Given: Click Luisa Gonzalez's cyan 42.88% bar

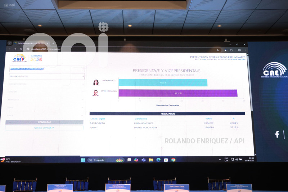Looking at the screenshot, I should 163,83.
